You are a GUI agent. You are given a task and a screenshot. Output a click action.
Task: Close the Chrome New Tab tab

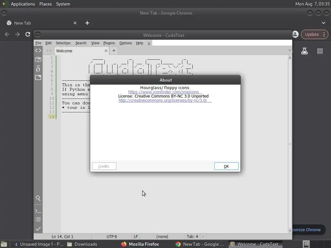click(x=75, y=23)
